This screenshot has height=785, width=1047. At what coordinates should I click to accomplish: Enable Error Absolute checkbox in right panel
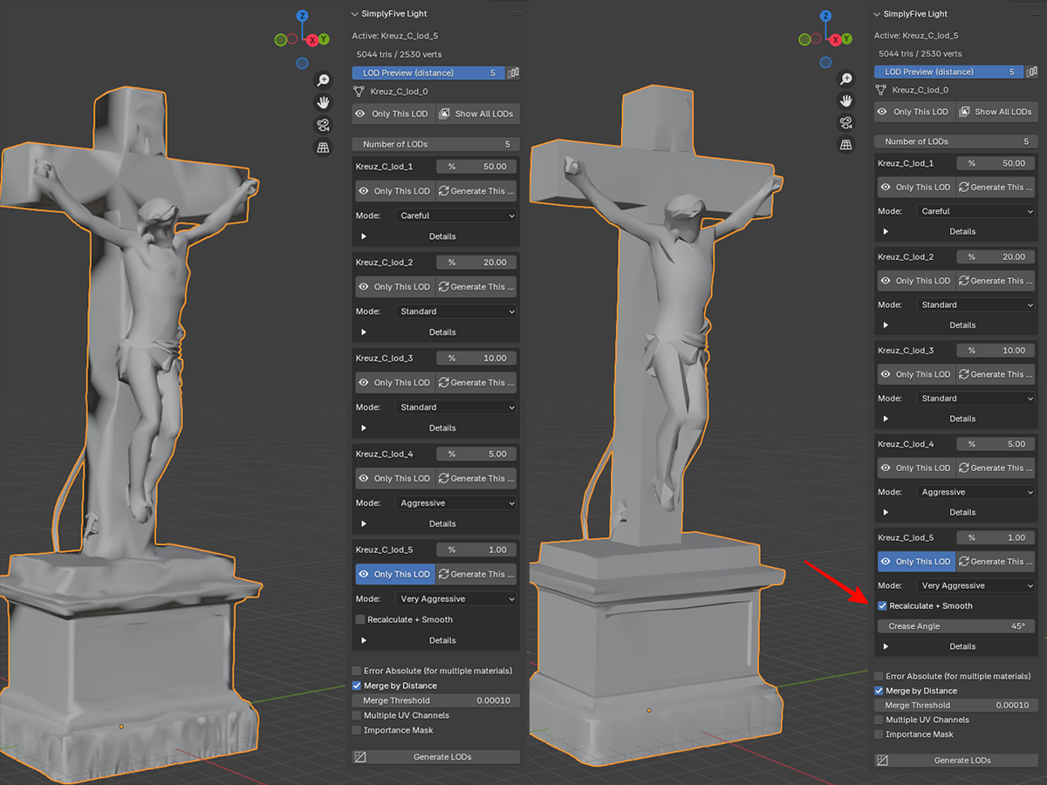coord(879,676)
